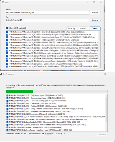
Task: Click the Main window app icon
Action: pyautogui.click(x=3, y=2)
